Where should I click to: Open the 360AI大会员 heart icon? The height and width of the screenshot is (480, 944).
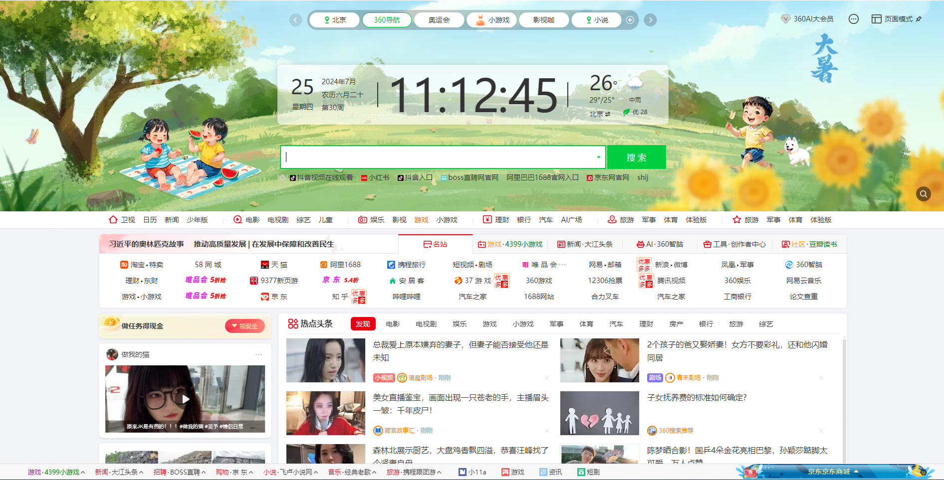tap(785, 19)
